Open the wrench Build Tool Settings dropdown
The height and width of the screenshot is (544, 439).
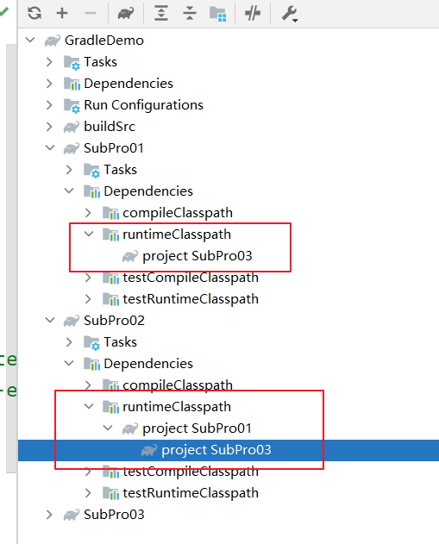(290, 14)
